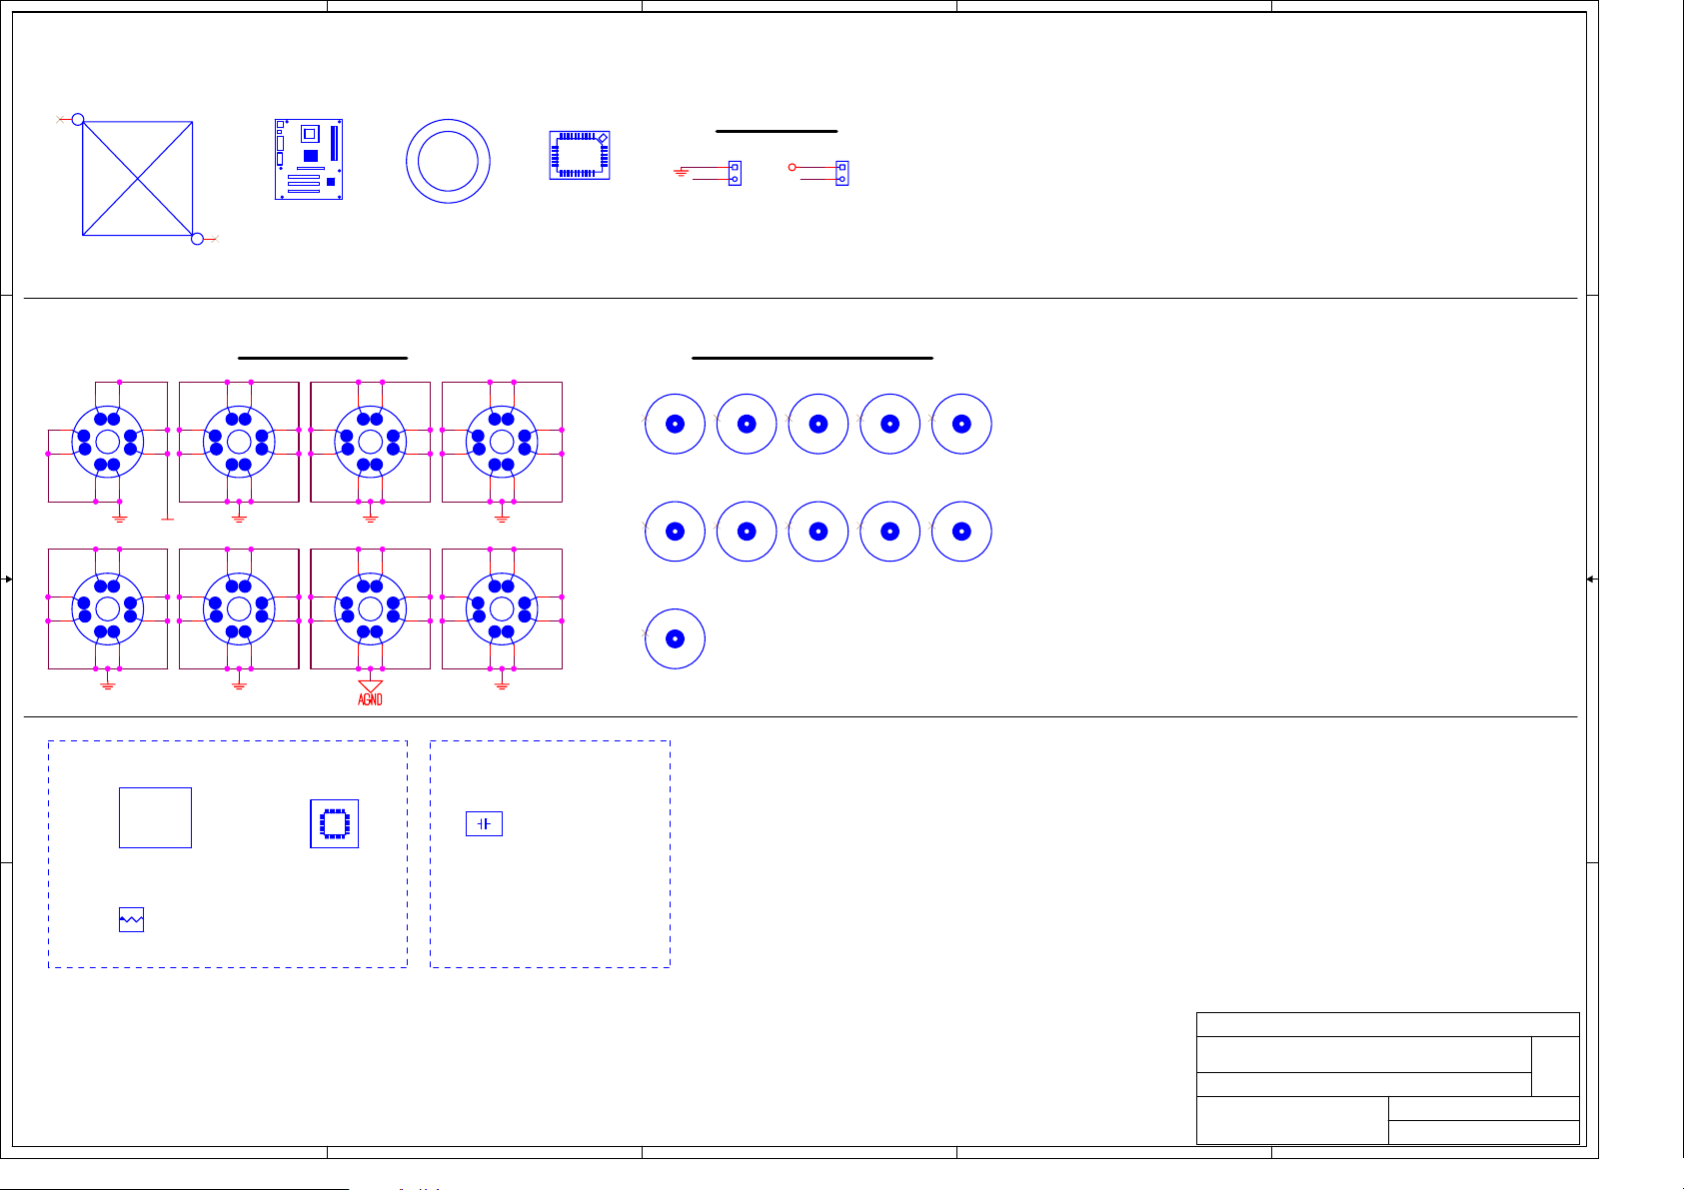Select first fiducial circle in top row
Viewport: 1684px width, 1190px height.
tap(675, 424)
